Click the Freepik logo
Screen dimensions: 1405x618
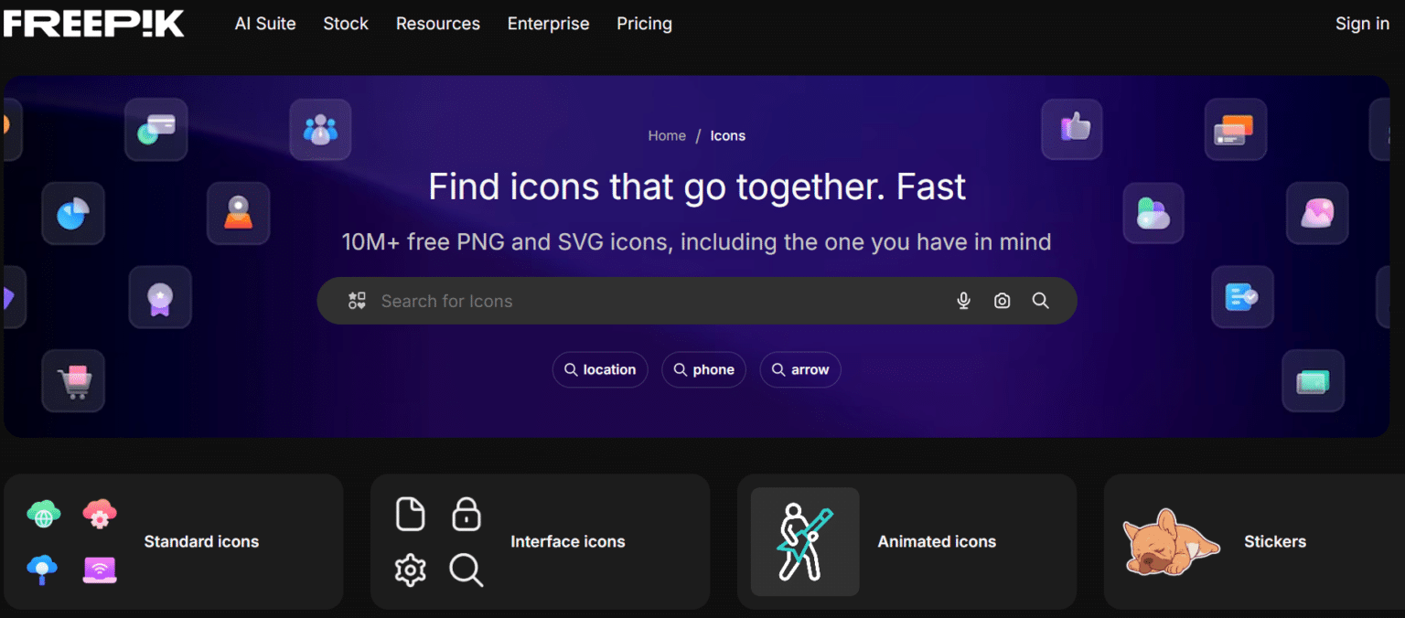(91, 23)
